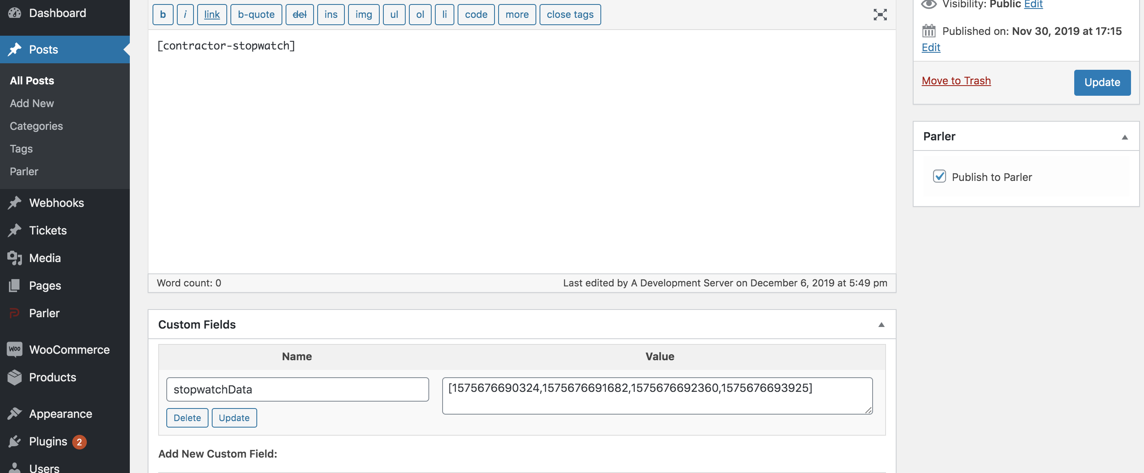1144x473 pixels.
Task: Click the WooCommerce woo icon
Action: click(15, 349)
